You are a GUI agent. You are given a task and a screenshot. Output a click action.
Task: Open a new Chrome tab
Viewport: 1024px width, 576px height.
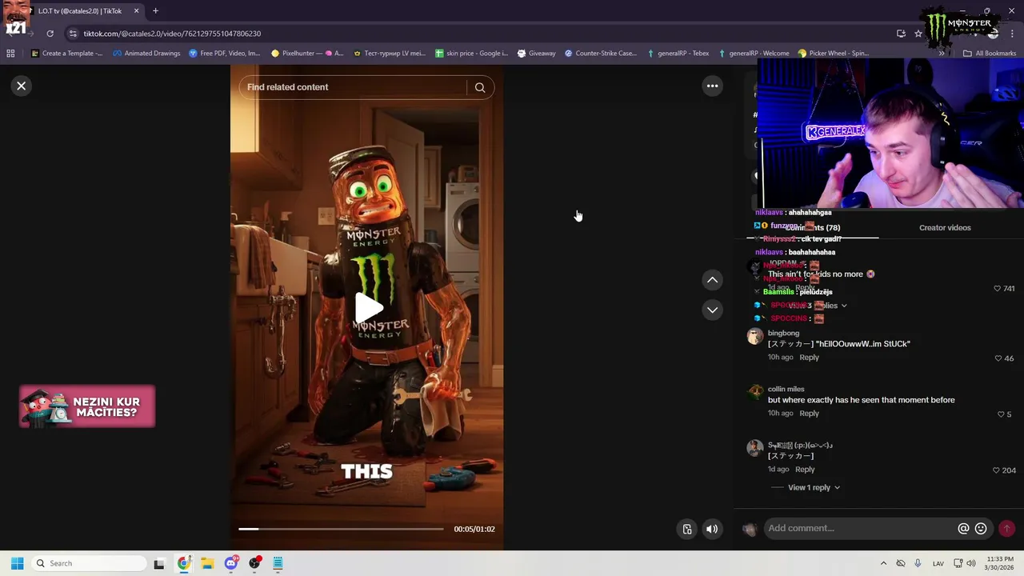155,11
